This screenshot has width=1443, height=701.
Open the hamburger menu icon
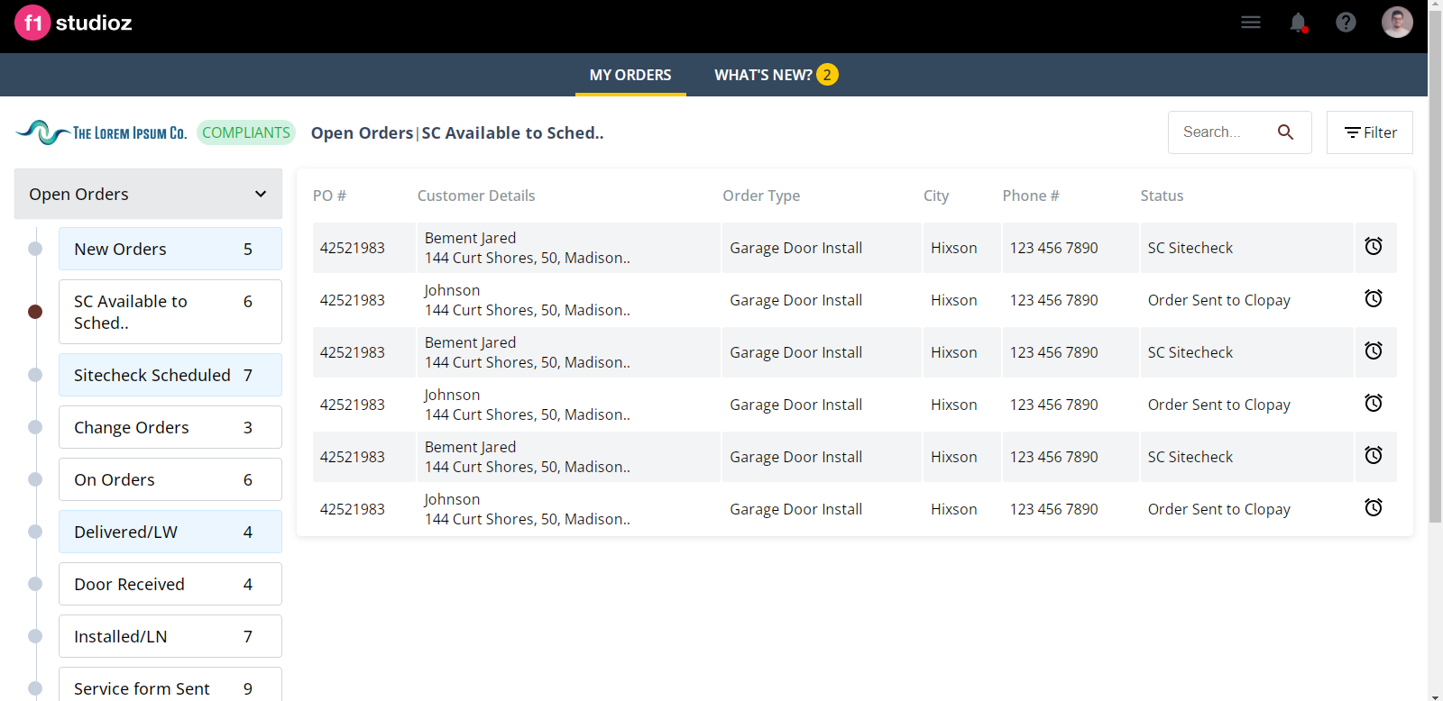coord(1250,23)
